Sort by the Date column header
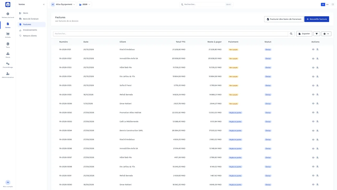 click(86, 42)
